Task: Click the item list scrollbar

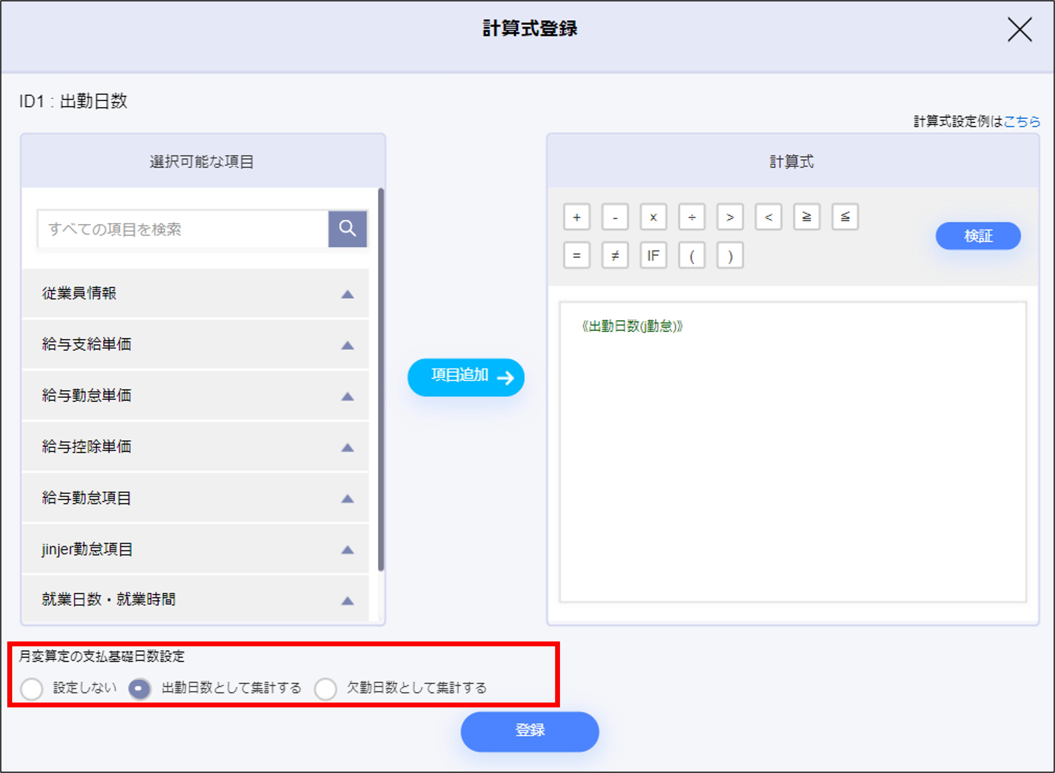Action: [x=381, y=379]
